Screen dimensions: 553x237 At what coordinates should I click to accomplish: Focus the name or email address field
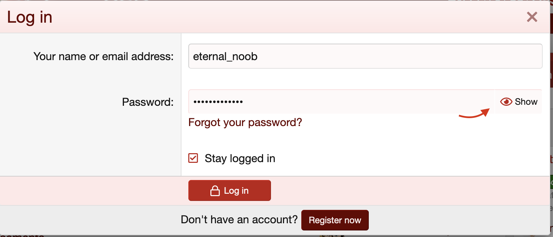coord(365,56)
